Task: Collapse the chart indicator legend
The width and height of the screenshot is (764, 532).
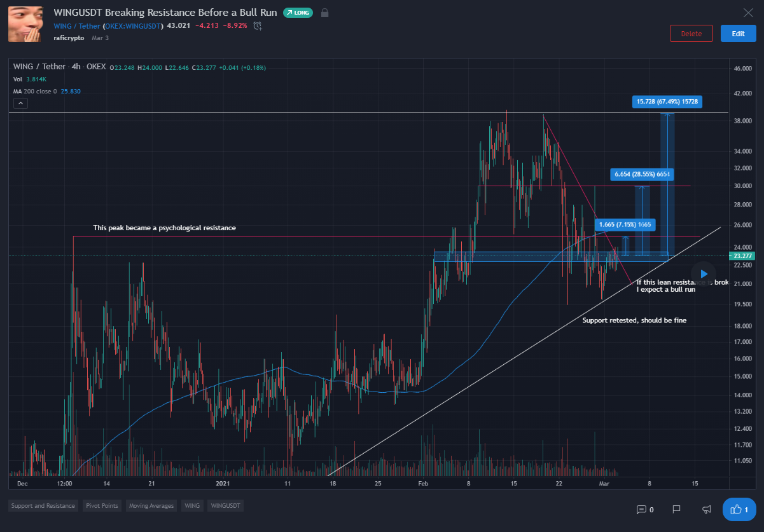Action: (20, 104)
